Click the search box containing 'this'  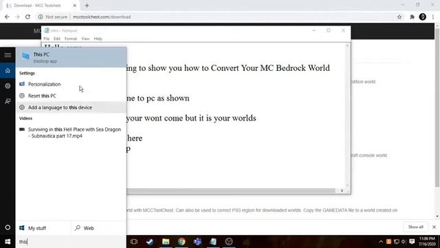pyautogui.click(x=71, y=242)
